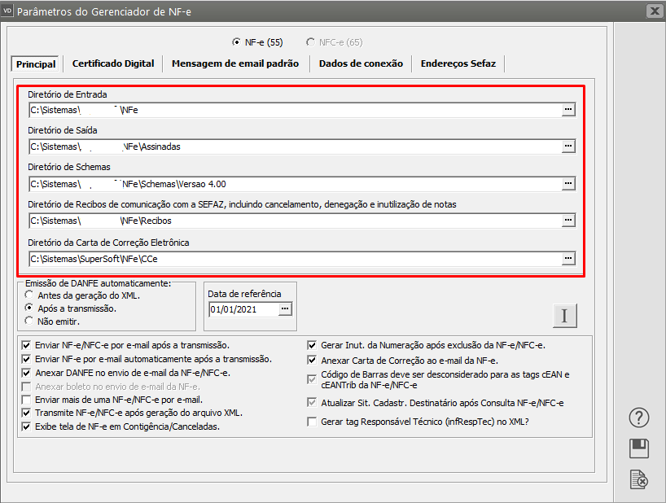This screenshot has height=503, width=666.
Task: Browse for Diretório de Saída folder
Action: (568, 147)
